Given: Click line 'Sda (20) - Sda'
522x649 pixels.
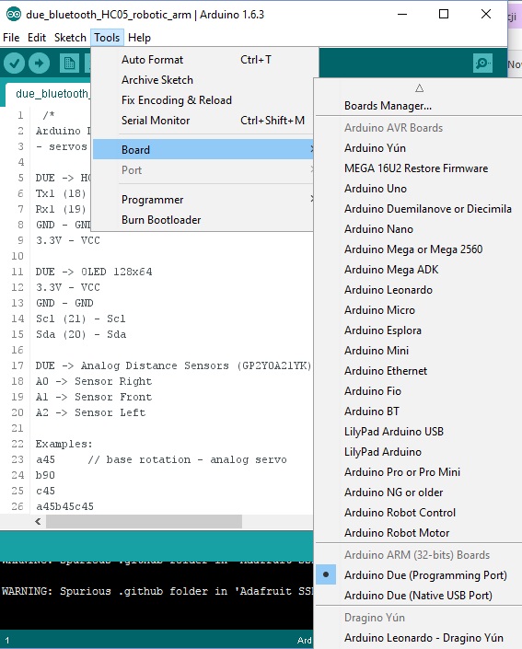Looking at the screenshot, I should [81, 334].
